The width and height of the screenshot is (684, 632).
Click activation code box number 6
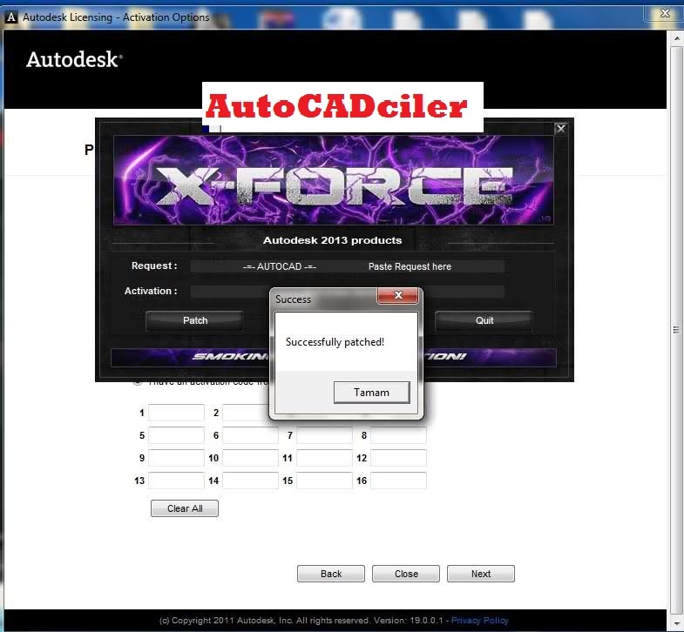pos(250,435)
